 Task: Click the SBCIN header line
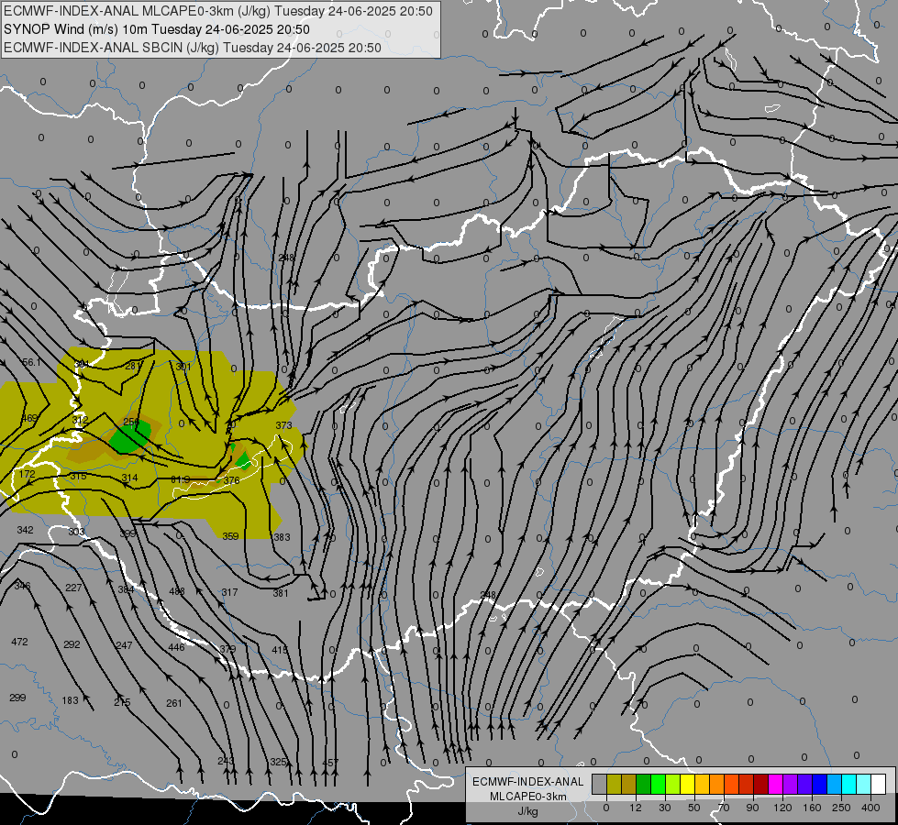point(193,48)
